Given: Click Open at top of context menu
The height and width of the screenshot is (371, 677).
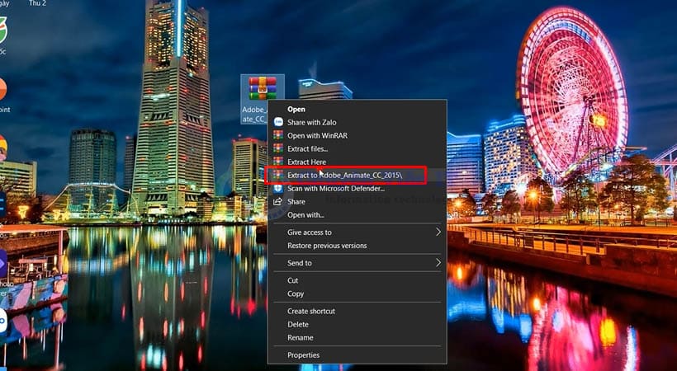Looking at the screenshot, I should coord(296,109).
